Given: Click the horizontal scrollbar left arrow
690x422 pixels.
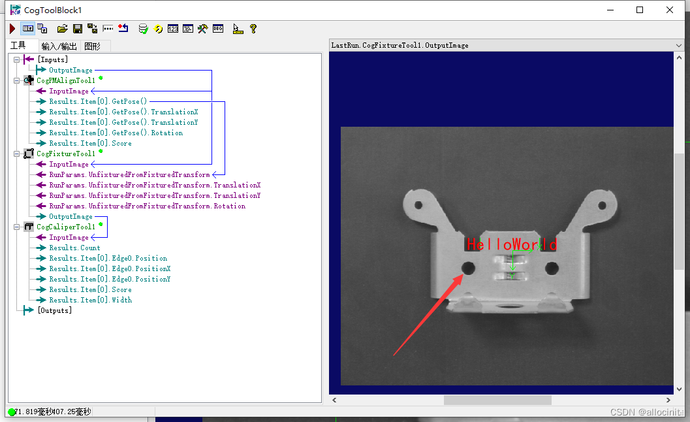Looking at the screenshot, I should (x=334, y=400).
